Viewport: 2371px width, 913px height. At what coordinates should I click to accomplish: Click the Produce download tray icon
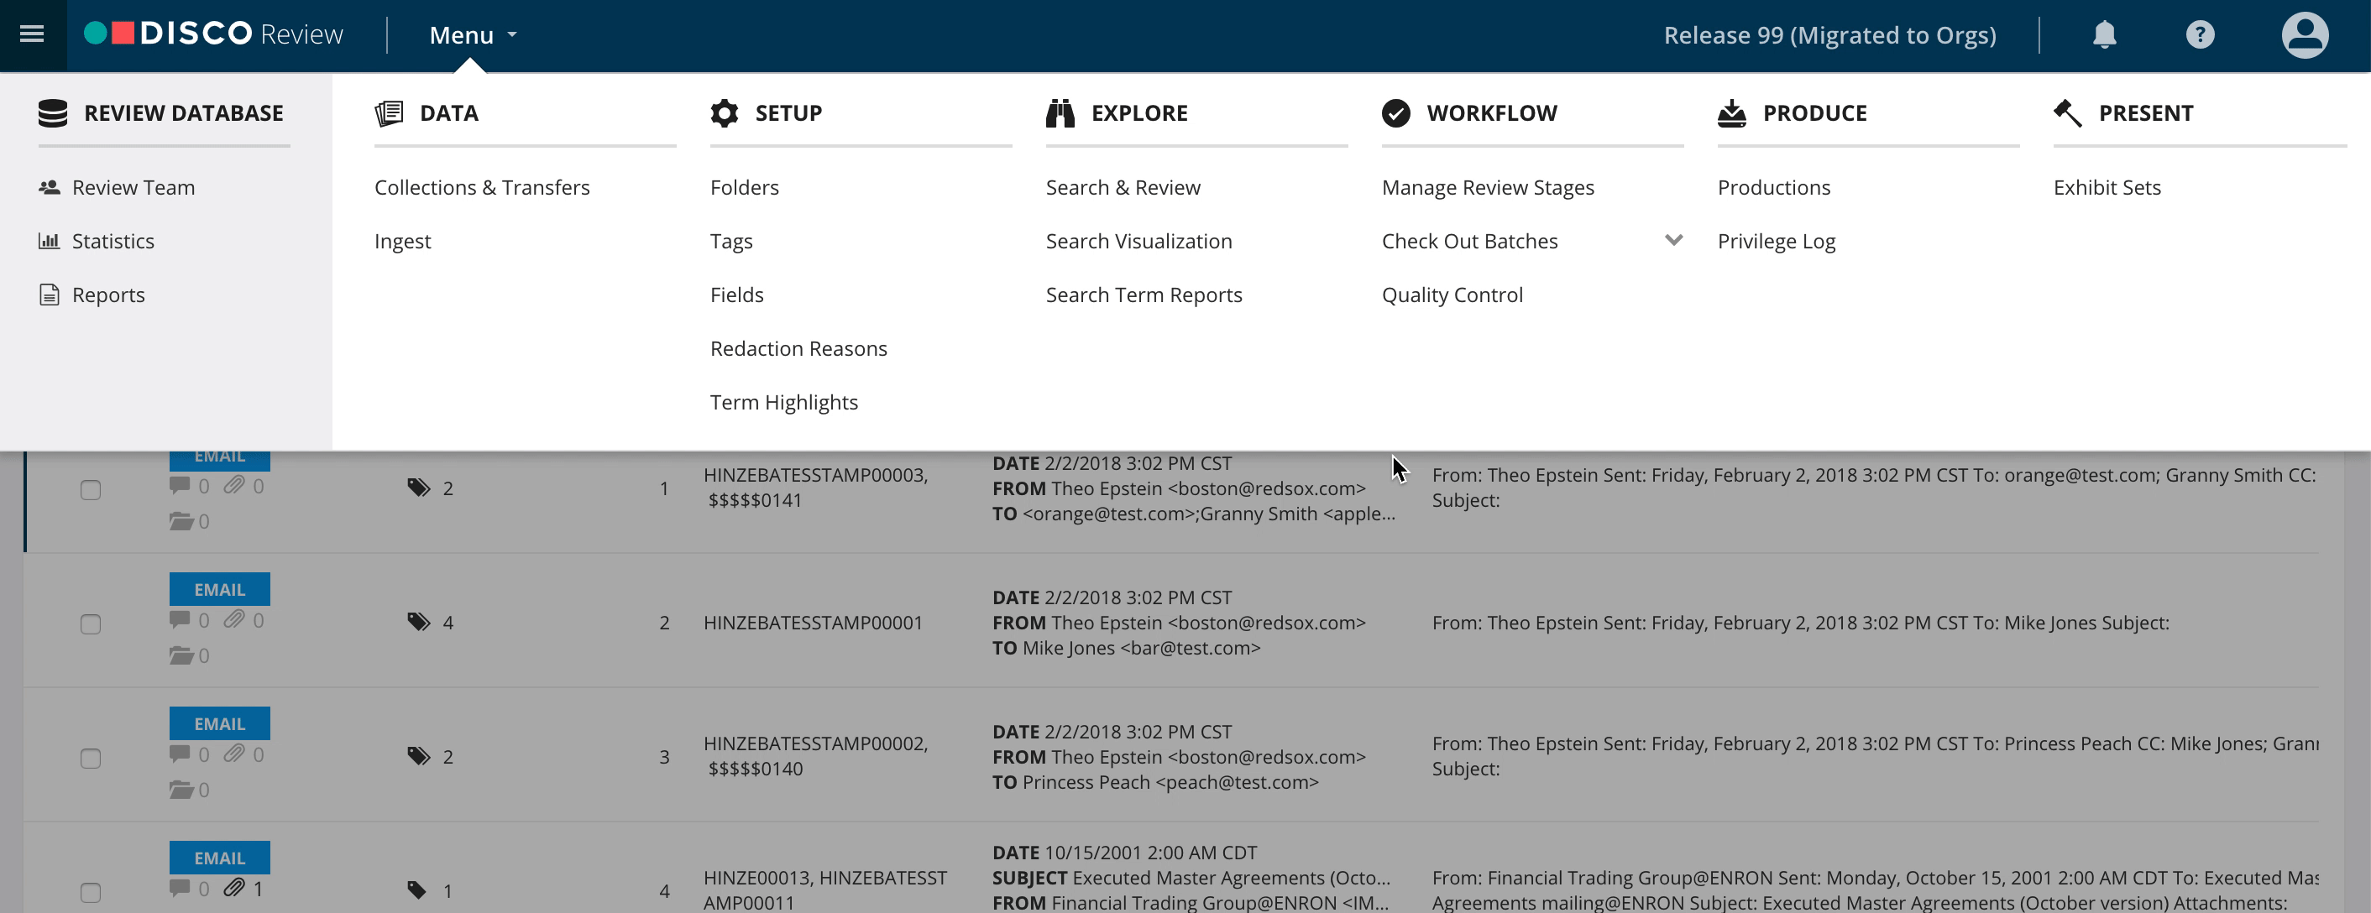coord(1732,113)
